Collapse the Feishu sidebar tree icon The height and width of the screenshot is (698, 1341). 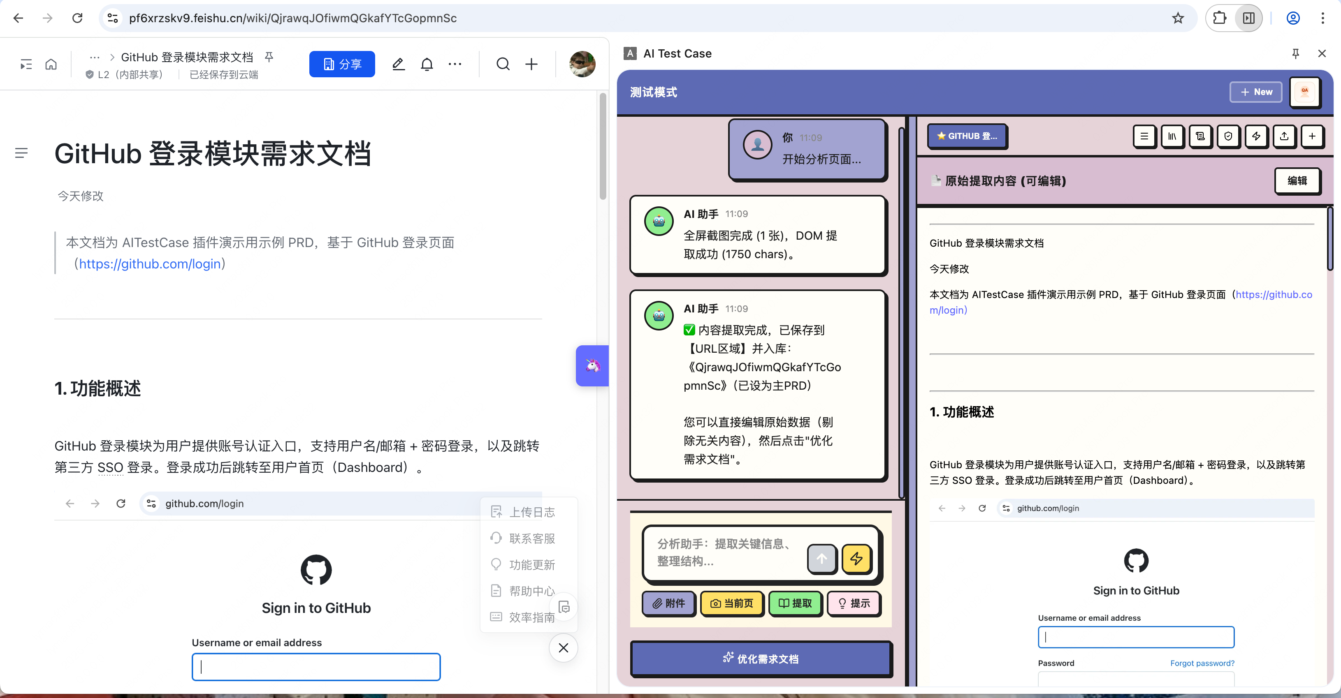[x=26, y=65]
